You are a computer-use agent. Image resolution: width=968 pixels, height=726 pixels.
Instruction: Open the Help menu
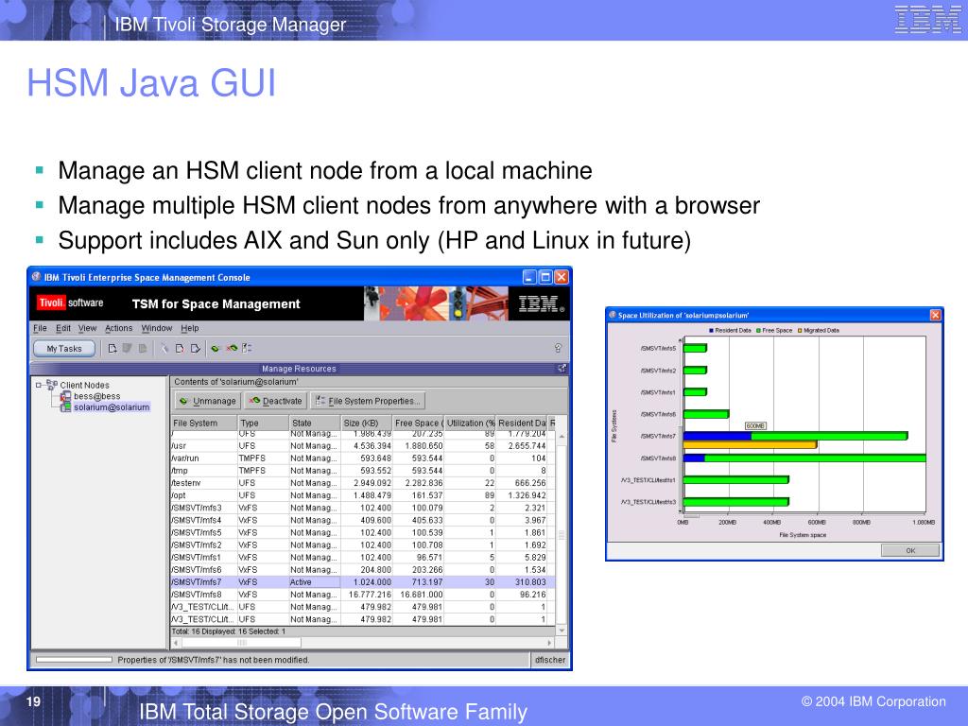pyautogui.click(x=189, y=328)
